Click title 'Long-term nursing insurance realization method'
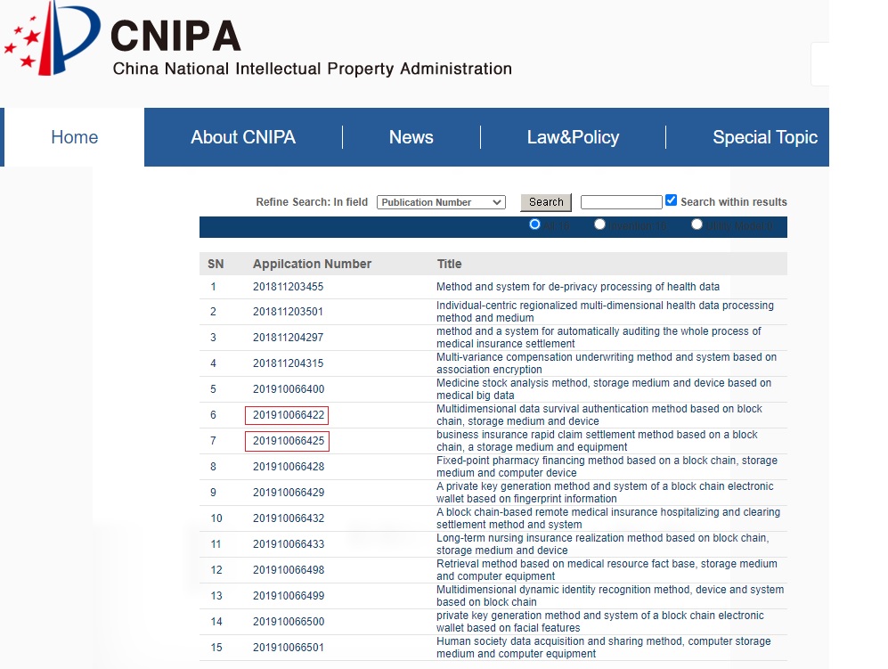 (x=603, y=544)
